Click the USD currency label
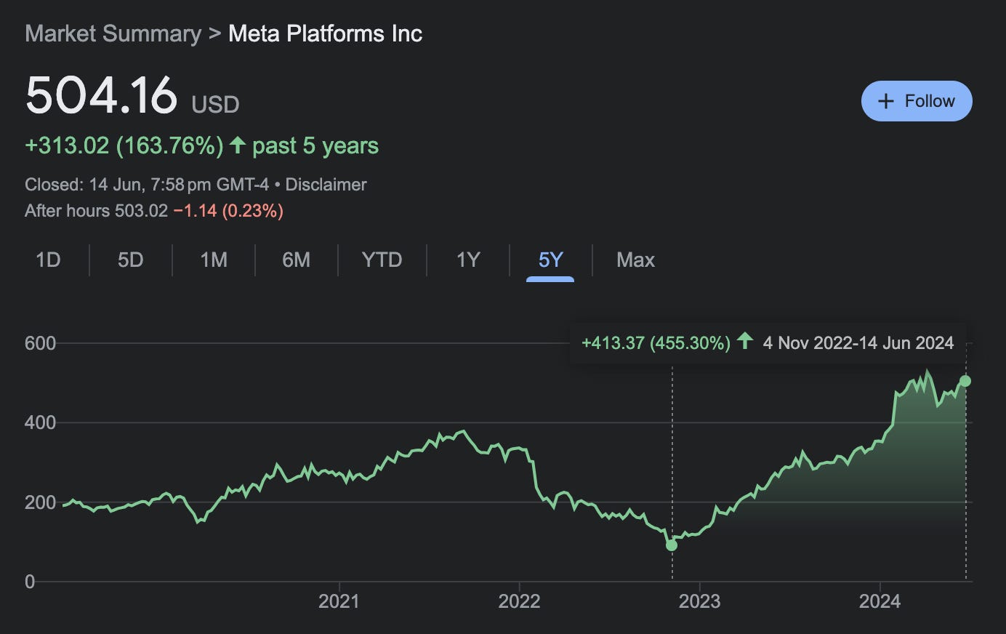Viewport: 1006px width, 634px height. tap(215, 105)
